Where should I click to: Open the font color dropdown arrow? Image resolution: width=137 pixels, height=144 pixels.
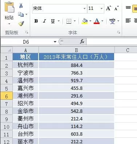(x=102, y=21)
